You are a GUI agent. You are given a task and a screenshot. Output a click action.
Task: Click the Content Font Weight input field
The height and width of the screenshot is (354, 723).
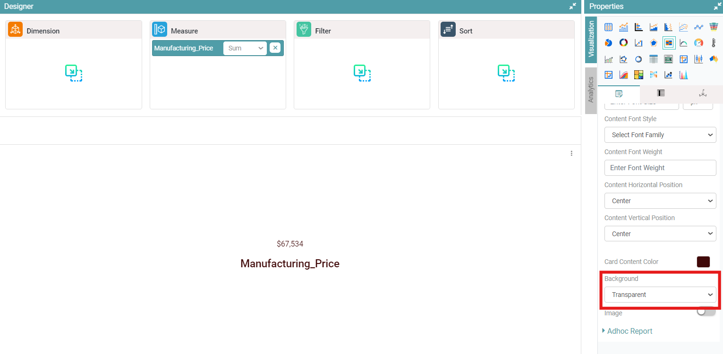660,168
